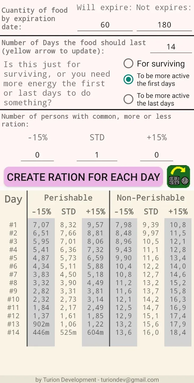The width and height of the screenshot is (194, 383).
Task: Tap the Non-Perishable column header
Action: pyautogui.click(x=151, y=198)
